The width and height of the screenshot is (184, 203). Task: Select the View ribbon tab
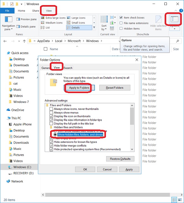click(49, 11)
